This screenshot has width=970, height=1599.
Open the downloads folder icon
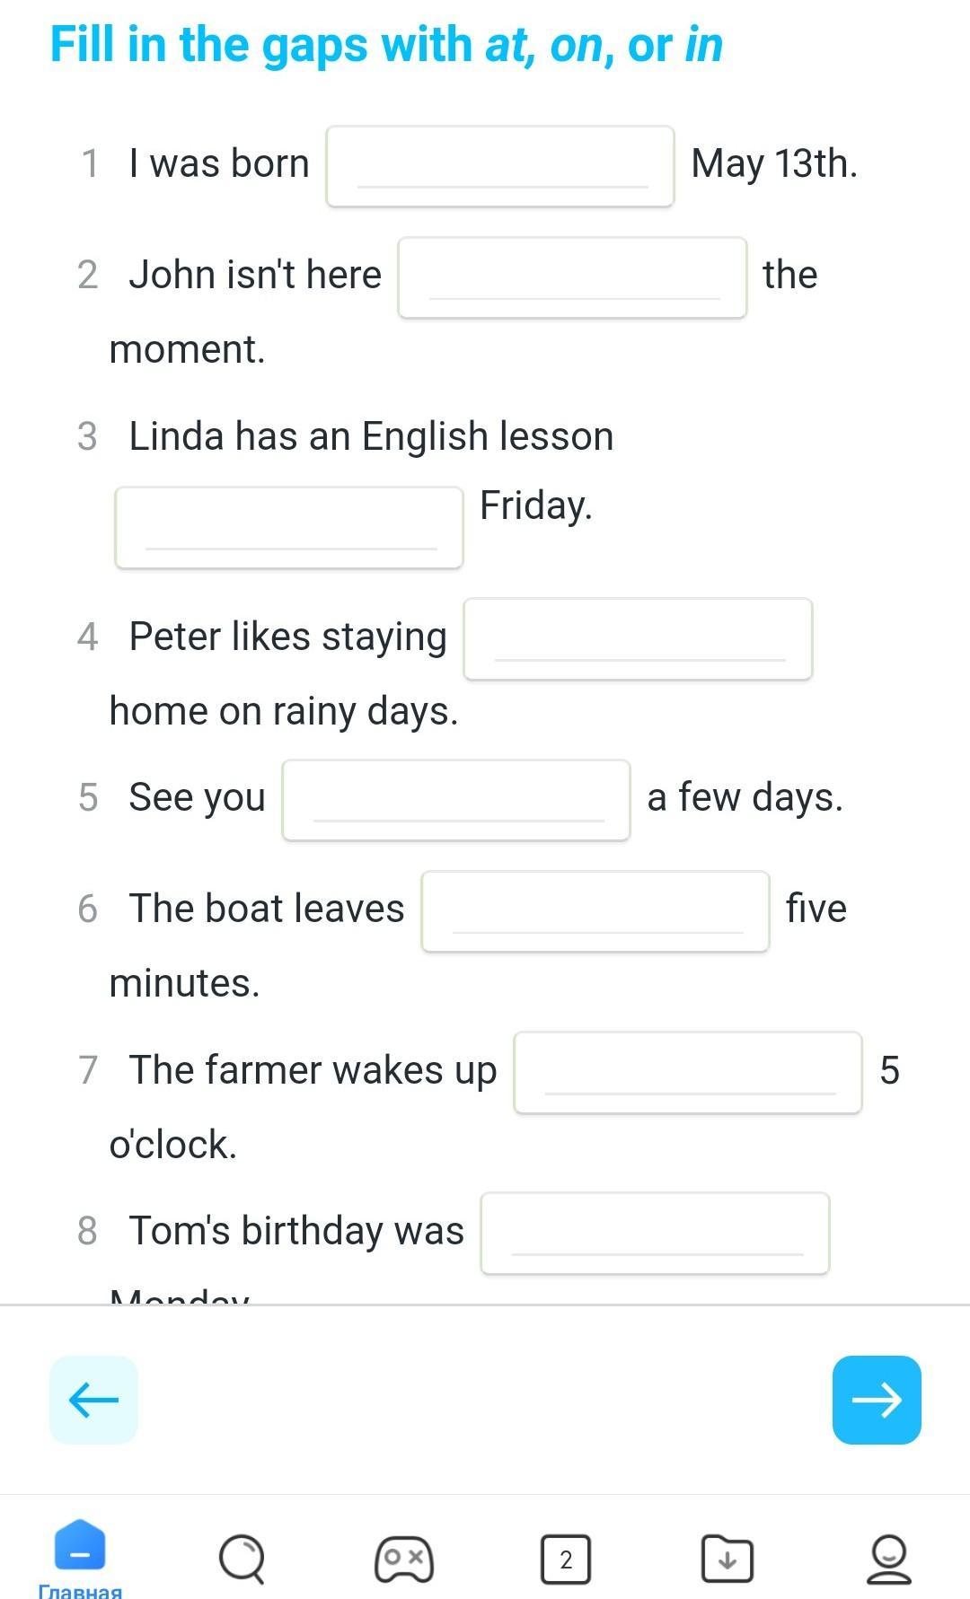[x=727, y=1559]
